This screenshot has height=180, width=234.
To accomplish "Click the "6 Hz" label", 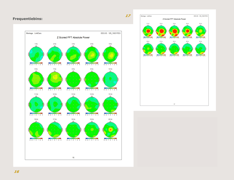I will [36, 69].
